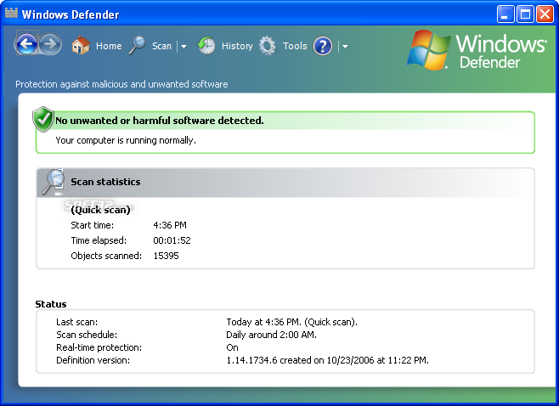Click the History toolbar label
Screen dimensions: 559x406
pos(237,47)
